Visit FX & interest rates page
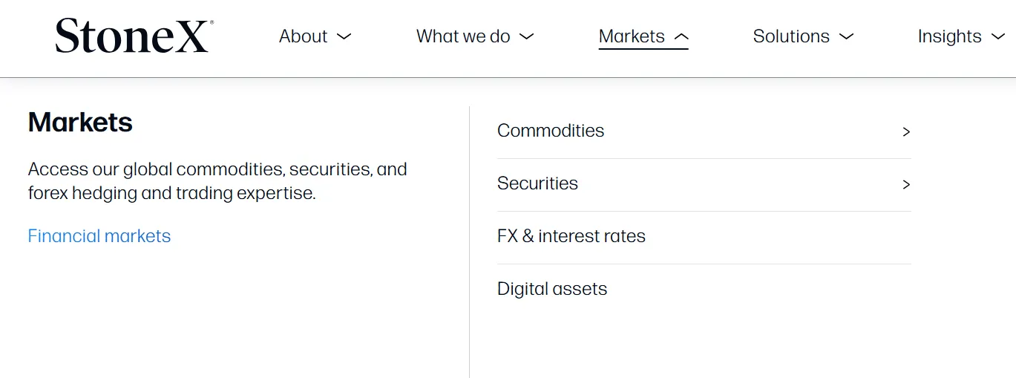The width and height of the screenshot is (1016, 378). coord(704,237)
